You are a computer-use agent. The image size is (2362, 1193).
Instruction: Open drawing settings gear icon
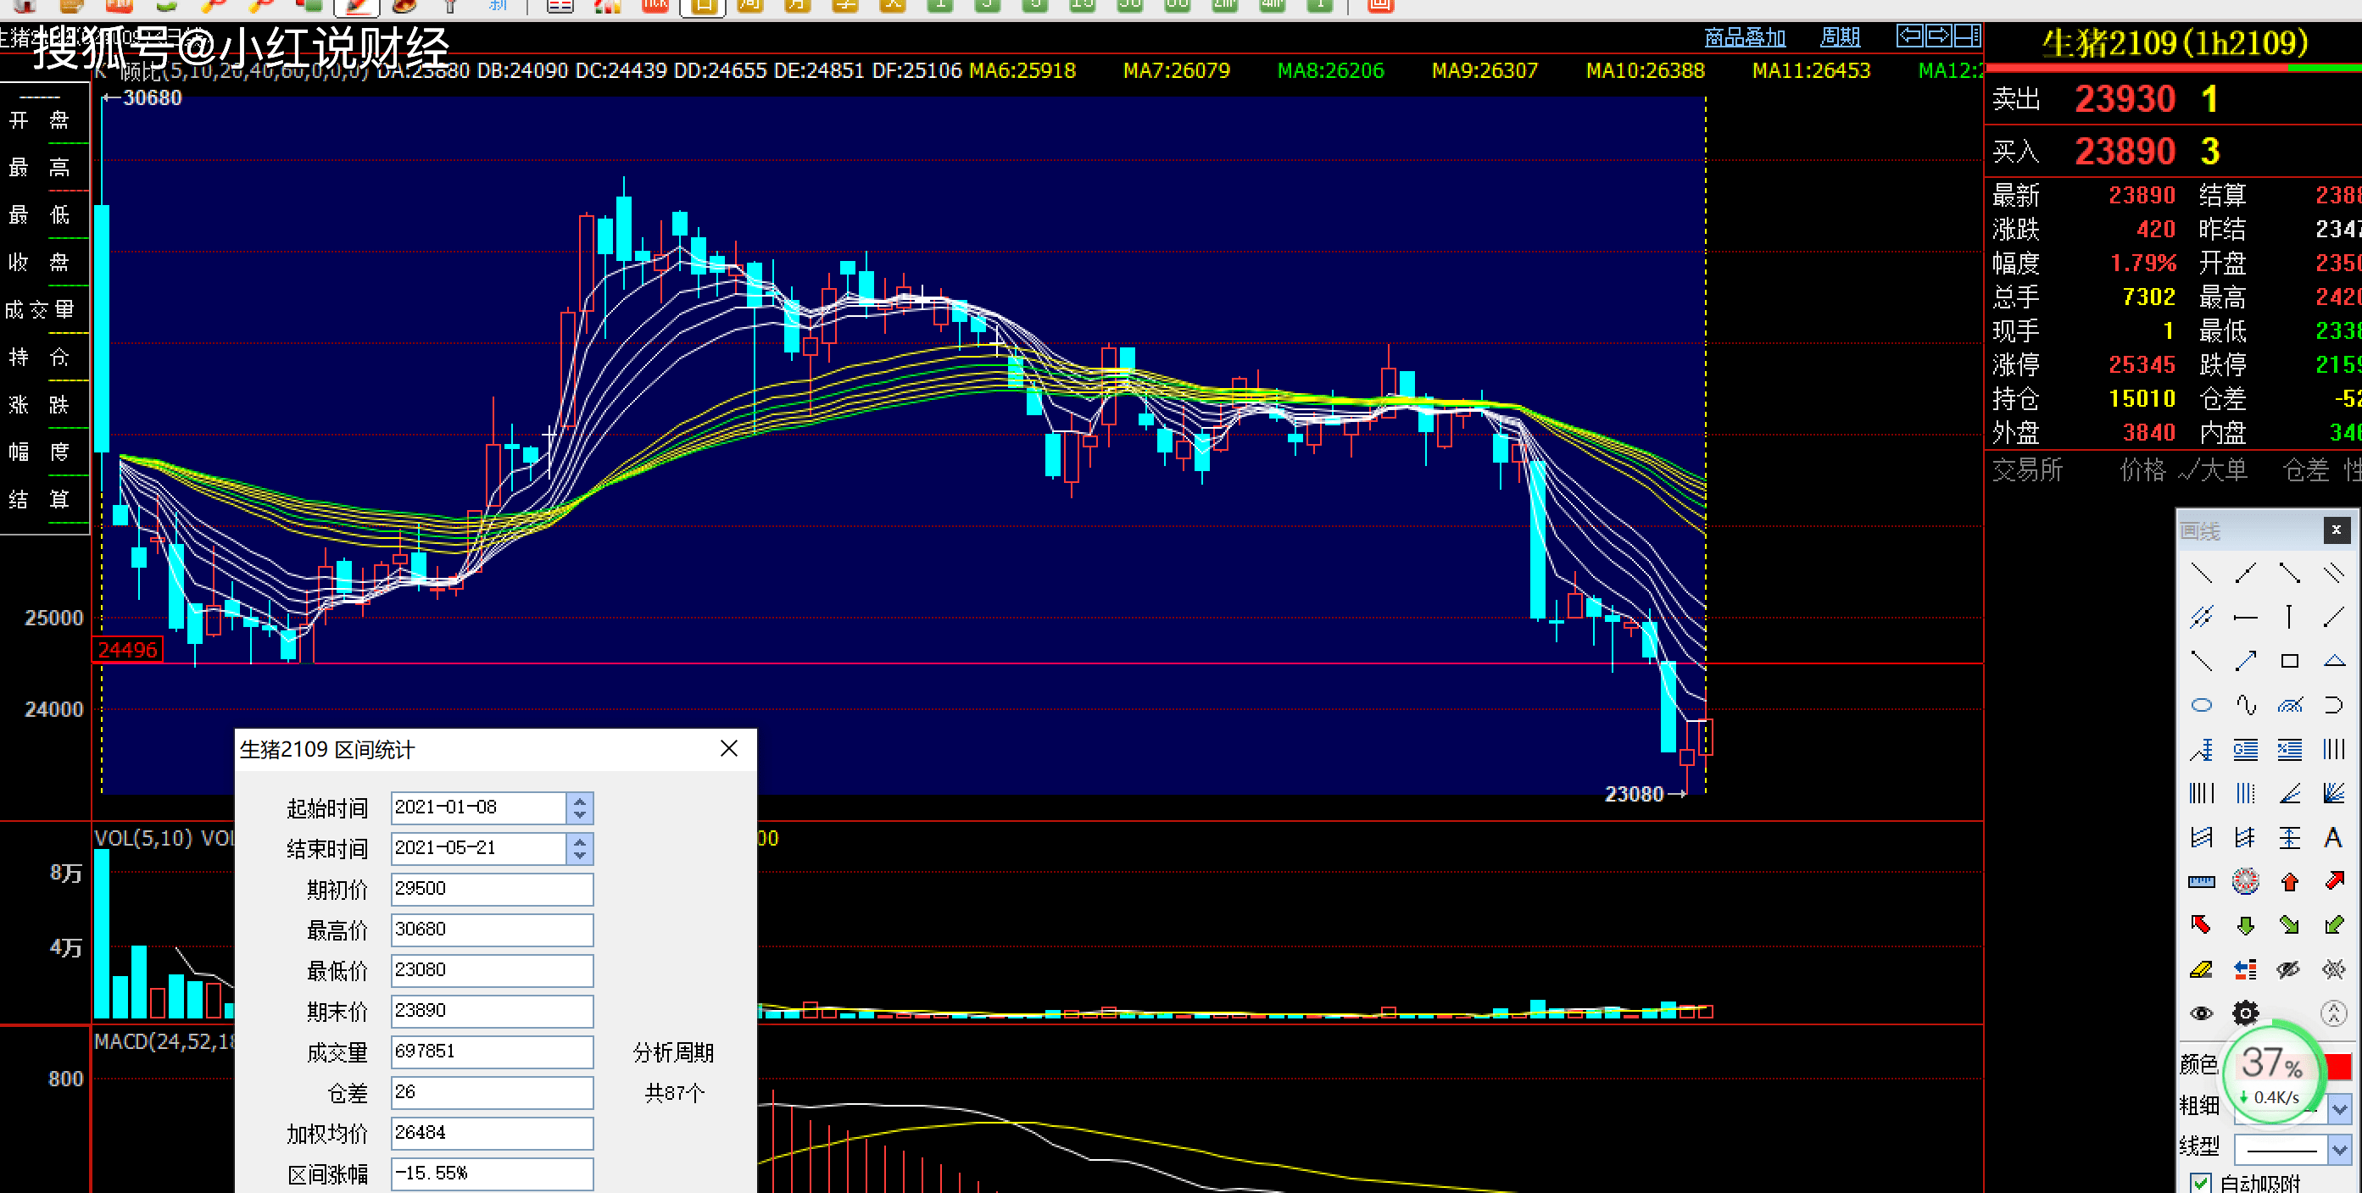pos(2246,1013)
